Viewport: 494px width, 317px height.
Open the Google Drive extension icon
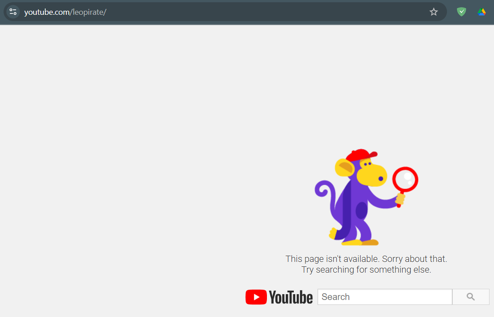[481, 12]
